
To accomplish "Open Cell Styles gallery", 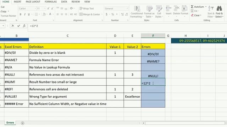I will pos(159,12).
